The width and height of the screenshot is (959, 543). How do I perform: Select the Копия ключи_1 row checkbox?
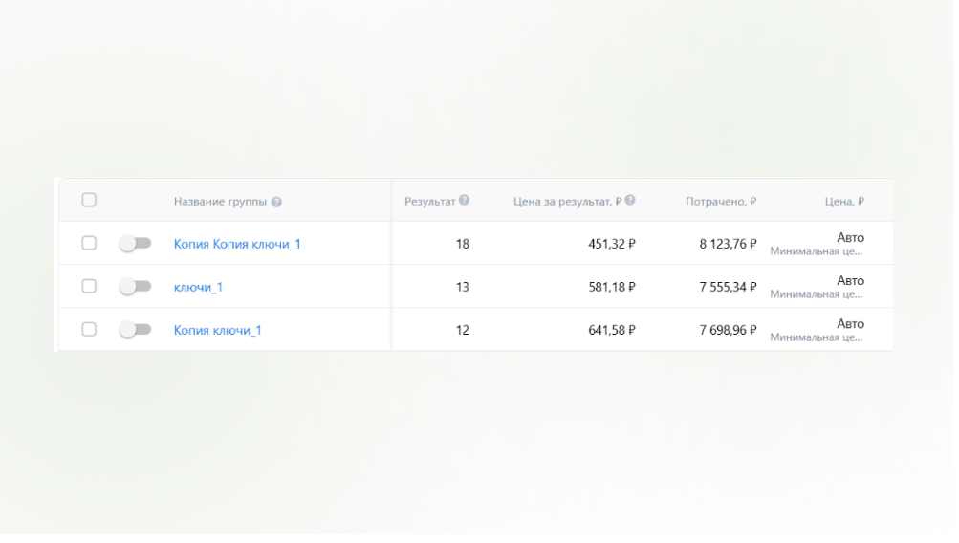tap(89, 330)
